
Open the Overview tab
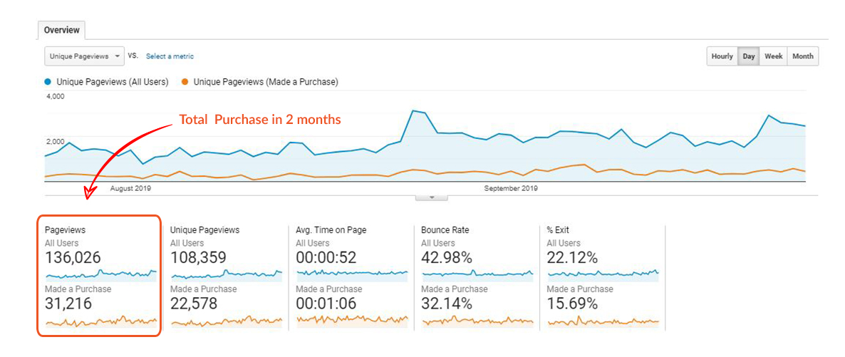[61, 30]
